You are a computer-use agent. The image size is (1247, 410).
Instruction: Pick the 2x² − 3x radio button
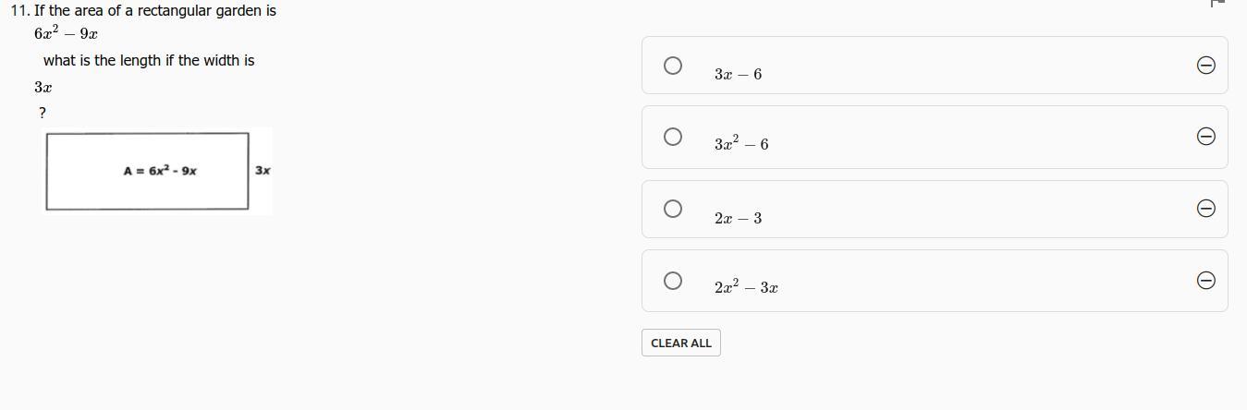point(673,281)
